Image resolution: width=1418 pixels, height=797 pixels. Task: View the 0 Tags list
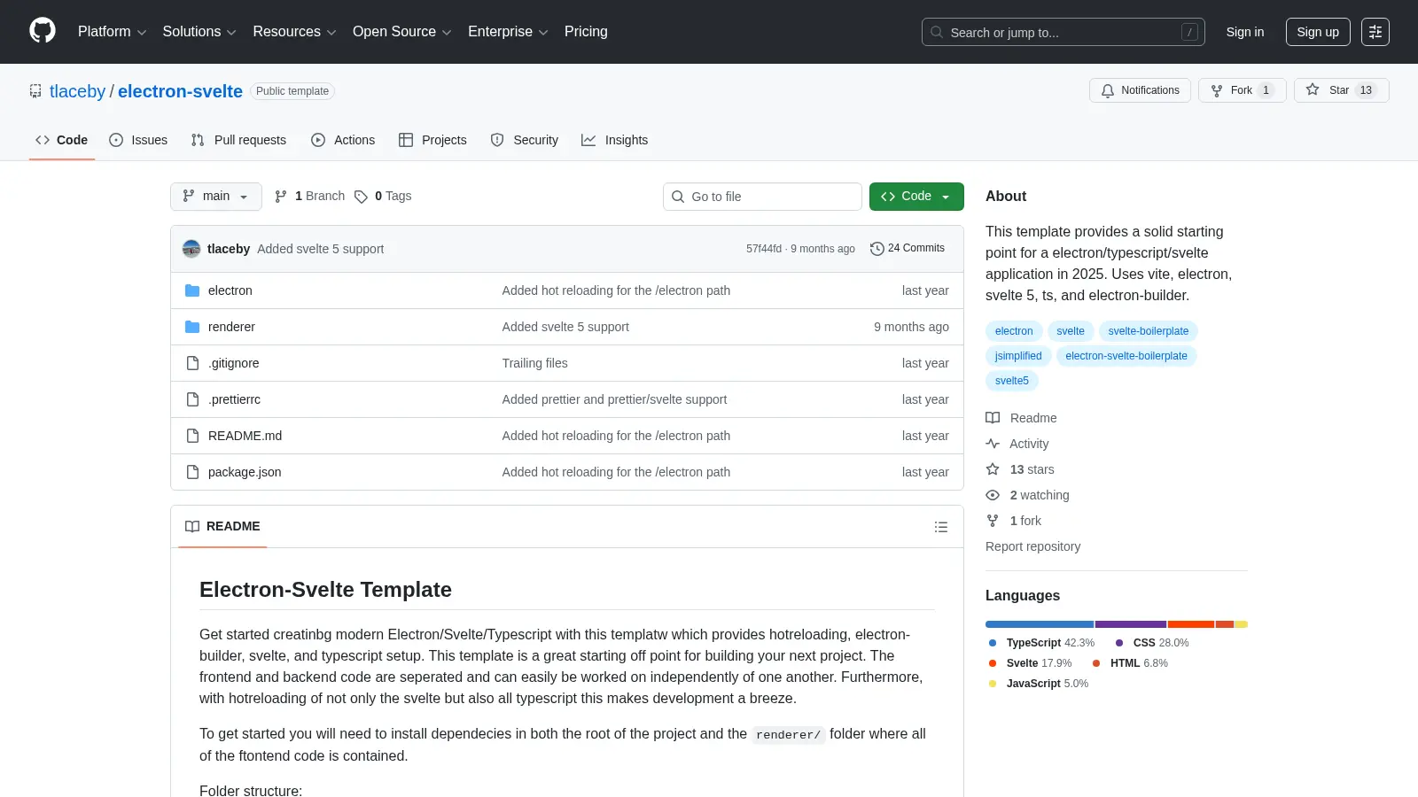click(383, 197)
